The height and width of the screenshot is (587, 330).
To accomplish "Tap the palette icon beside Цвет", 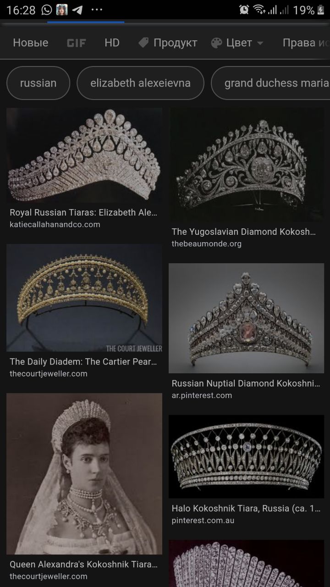I will click(x=216, y=43).
